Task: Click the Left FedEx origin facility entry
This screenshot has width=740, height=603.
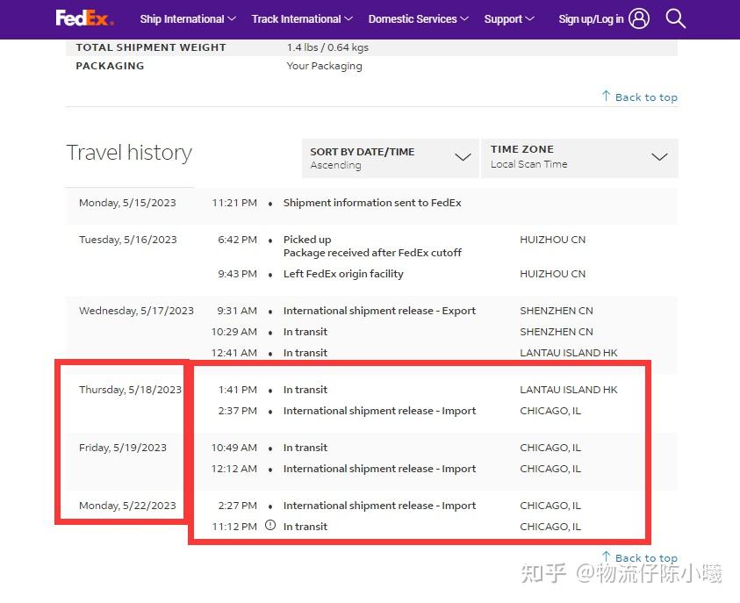Action: click(343, 274)
